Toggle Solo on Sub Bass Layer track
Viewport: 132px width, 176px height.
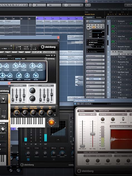(x=116, y=72)
